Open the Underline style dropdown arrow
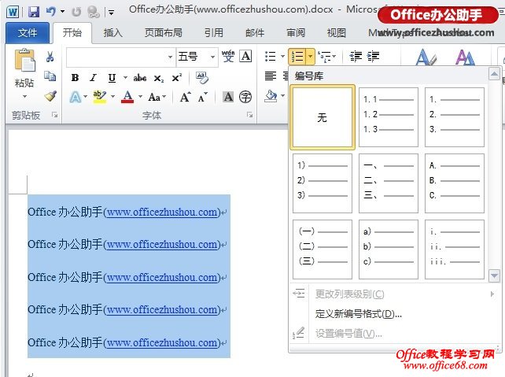Screen dimensions: 505x377 point(125,78)
